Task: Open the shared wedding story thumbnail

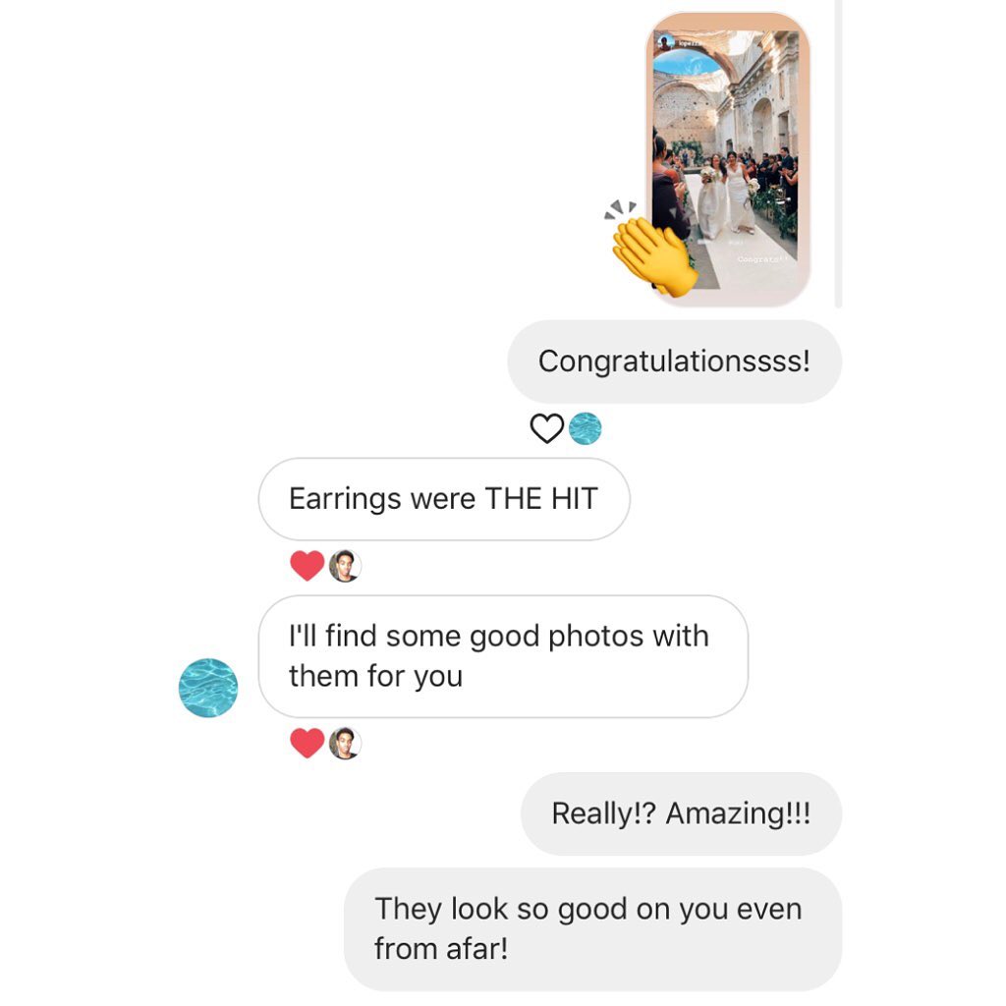Action: pyautogui.click(x=727, y=159)
